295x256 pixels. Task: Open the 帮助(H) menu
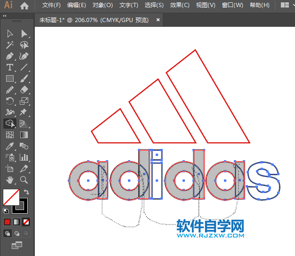pyautogui.click(x=259, y=5)
